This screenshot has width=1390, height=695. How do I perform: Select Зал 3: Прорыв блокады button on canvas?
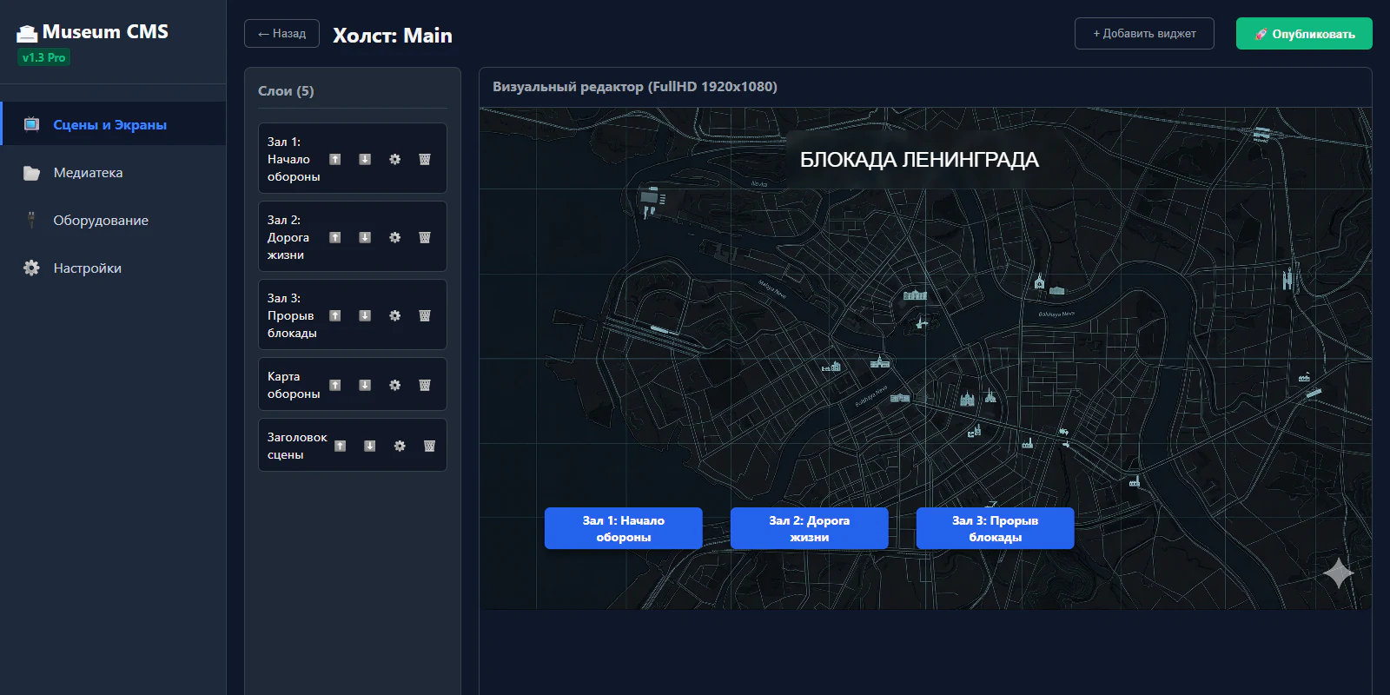pos(996,528)
